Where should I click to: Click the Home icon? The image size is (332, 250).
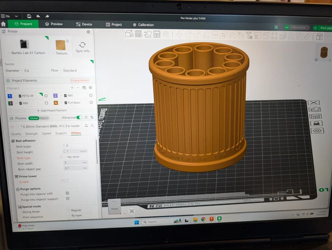(x=3, y=24)
